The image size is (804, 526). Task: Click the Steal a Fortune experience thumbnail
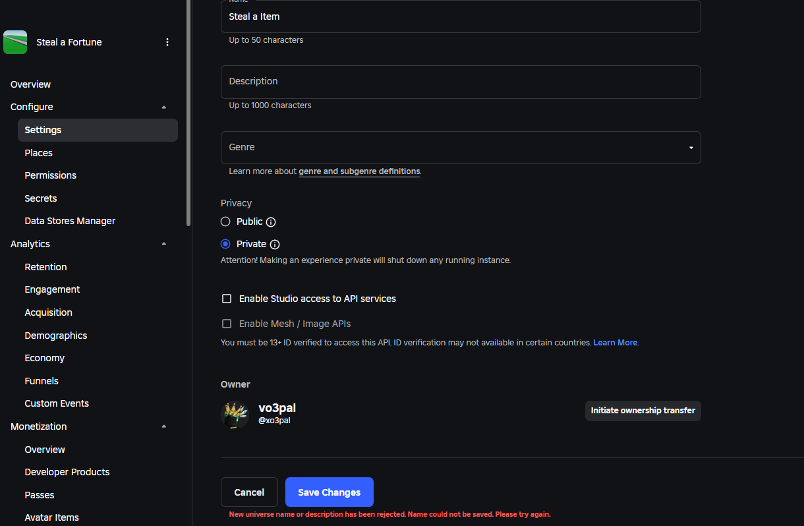point(15,42)
